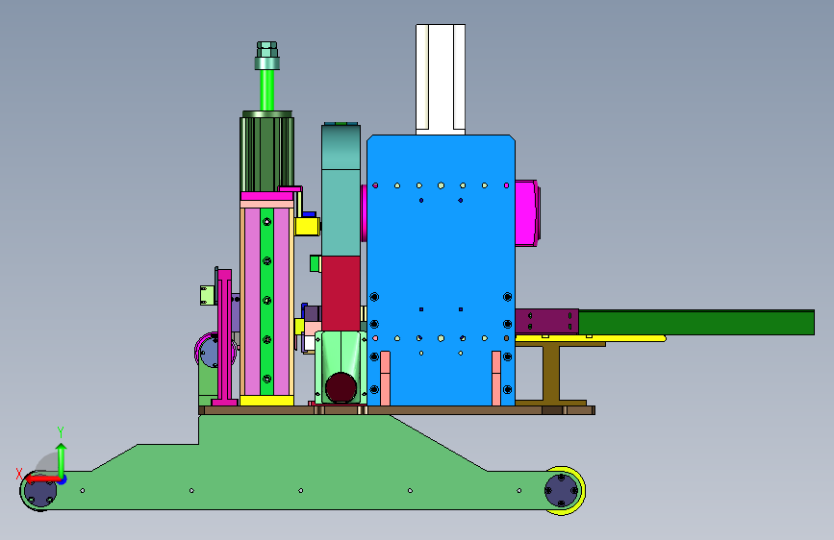This screenshot has width=834, height=540.
Task: Click the red "X" axis label
Action: point(19,474)
